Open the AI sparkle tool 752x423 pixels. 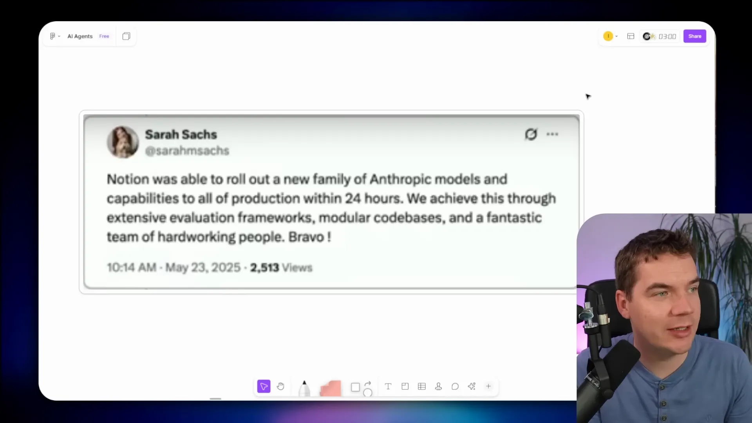tap(472, 387)
